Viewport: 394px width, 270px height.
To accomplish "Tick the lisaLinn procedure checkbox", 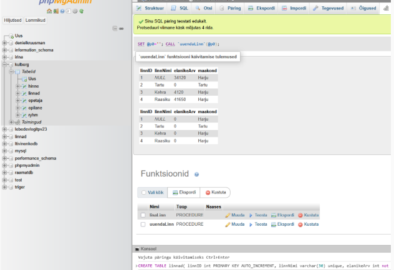I will (x=143, y=215).
